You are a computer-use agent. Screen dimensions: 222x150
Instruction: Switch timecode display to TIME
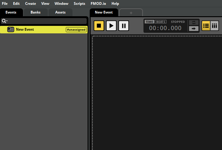(x=150, y=22)
